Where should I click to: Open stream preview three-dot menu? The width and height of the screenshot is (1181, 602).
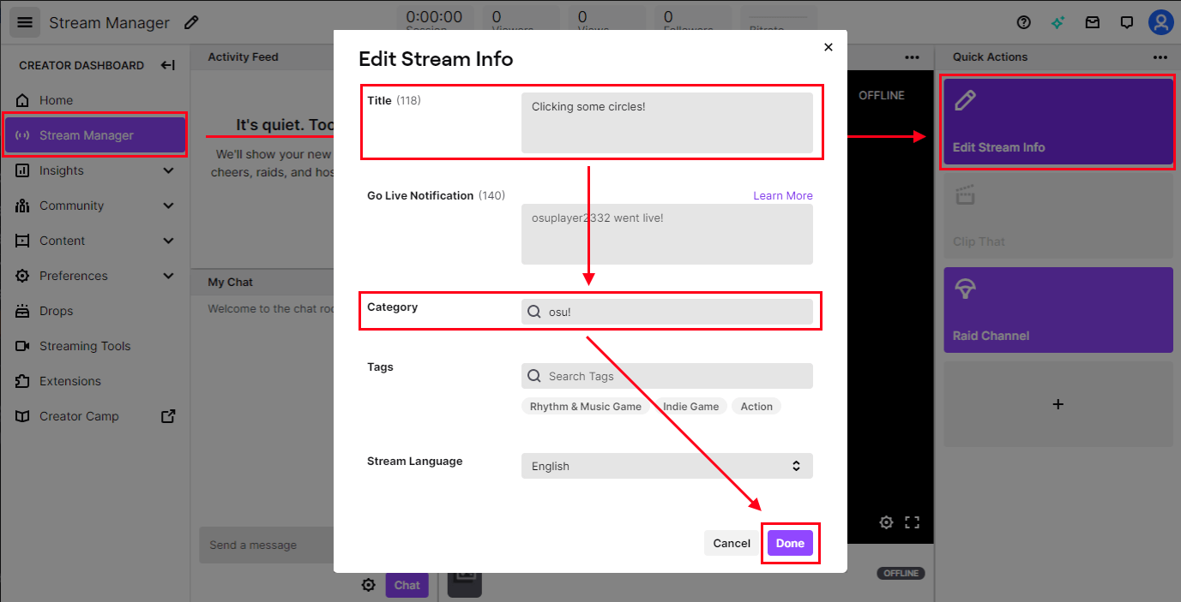pos(912,57)
